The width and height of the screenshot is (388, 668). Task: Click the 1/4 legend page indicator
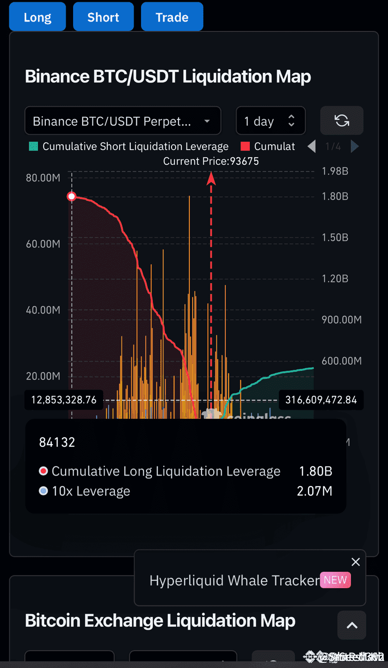pyautogui.click(x=333, y=146)
